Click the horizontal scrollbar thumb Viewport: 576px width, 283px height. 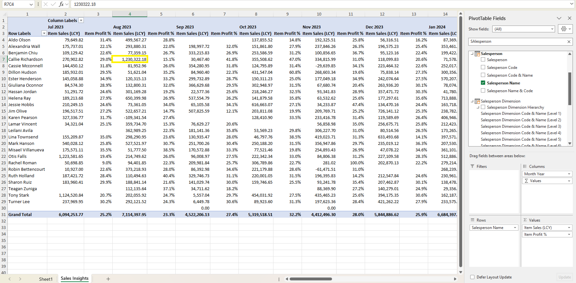(311, 279)
